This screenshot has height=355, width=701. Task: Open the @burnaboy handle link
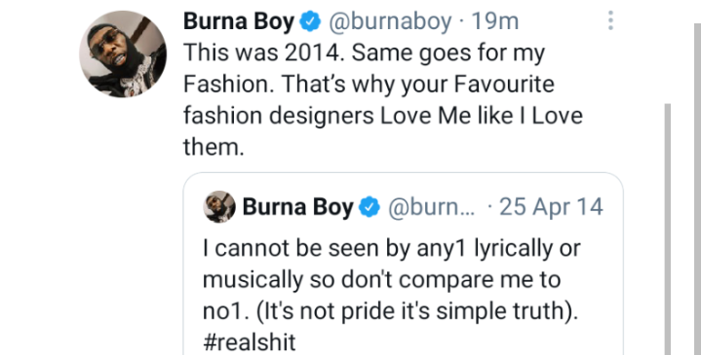coord(390,21)
